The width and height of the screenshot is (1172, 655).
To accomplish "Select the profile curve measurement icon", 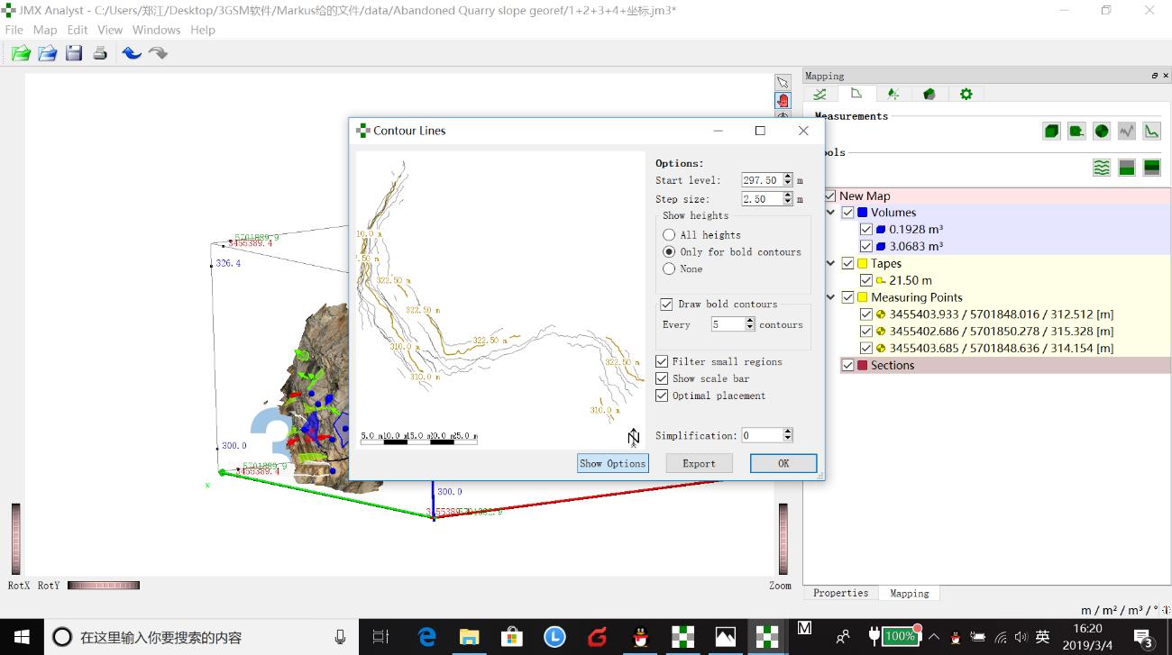I will [1151, 132].
